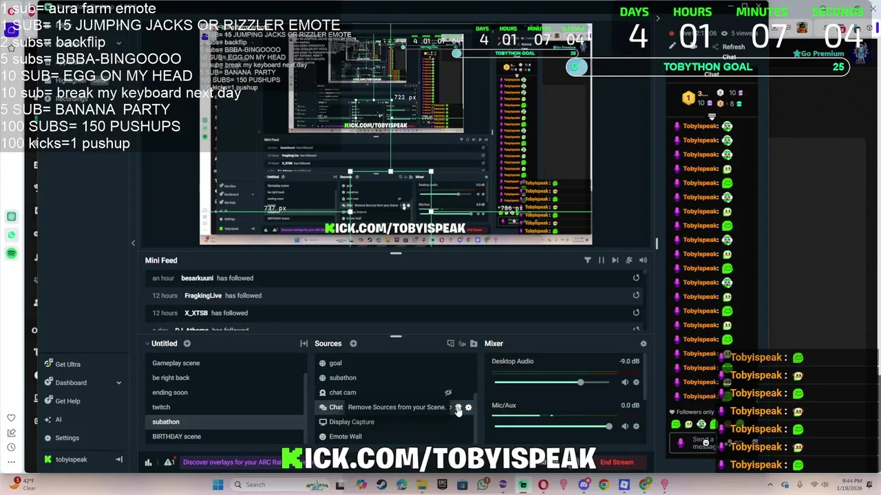Click the Mini Feed speaker volume icon

(643, 261)
